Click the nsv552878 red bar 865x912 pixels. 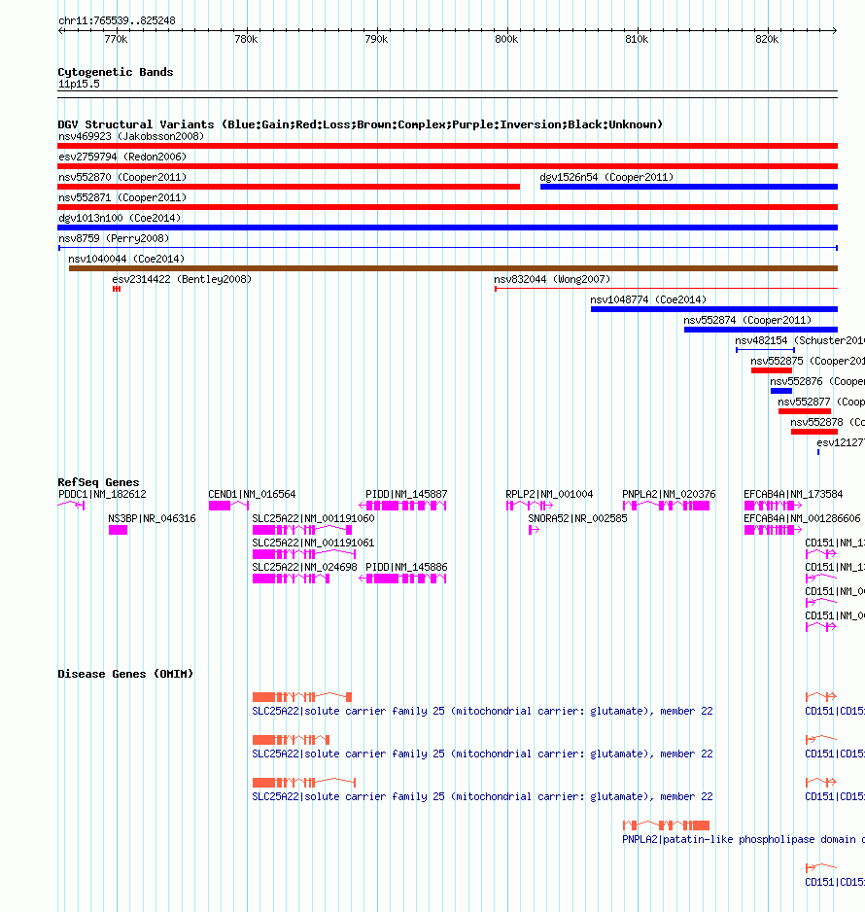pyautogui.click(x=814, y=432)
